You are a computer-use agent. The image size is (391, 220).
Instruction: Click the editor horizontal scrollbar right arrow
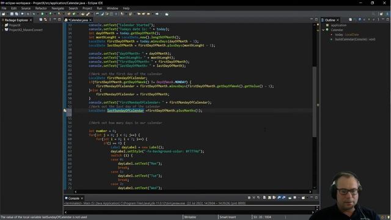tap(310, 191)
